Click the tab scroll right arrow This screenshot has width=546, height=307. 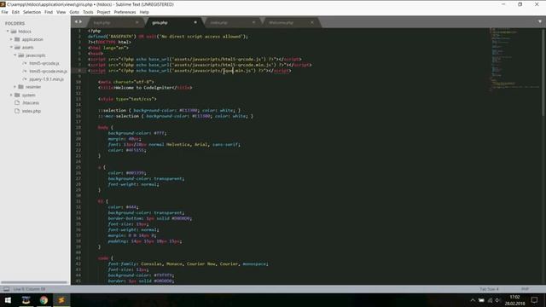[80, 21]
